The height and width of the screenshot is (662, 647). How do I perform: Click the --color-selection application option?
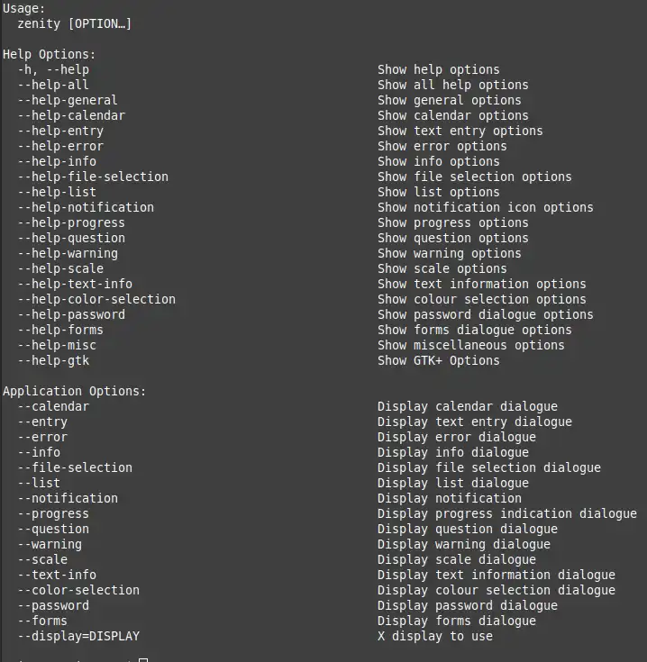[78, 590]
